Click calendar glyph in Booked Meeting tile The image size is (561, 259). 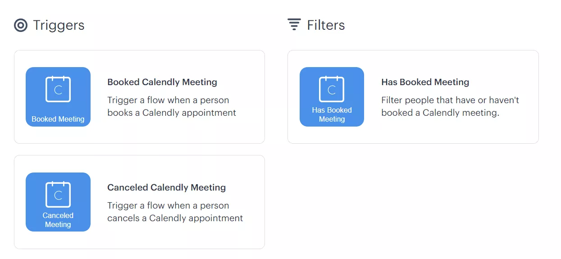[58, 89]
